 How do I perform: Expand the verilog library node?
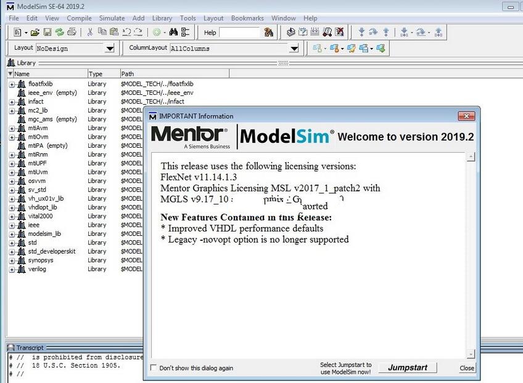tap(12, 270)
